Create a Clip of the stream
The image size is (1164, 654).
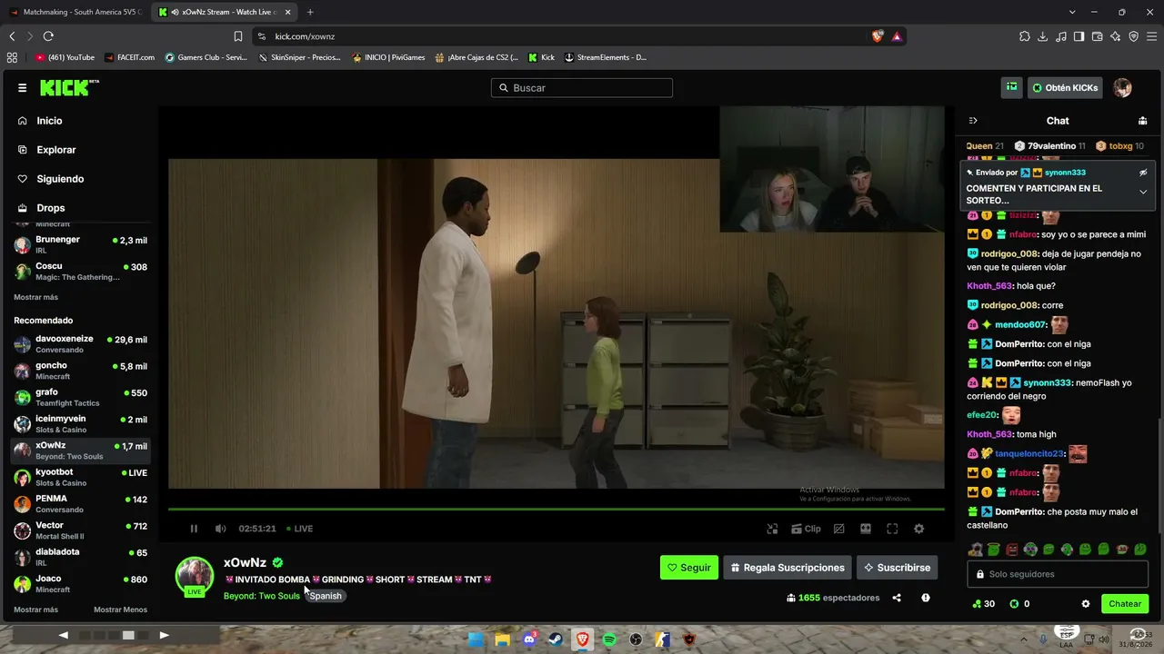click(x=806, y=529)
